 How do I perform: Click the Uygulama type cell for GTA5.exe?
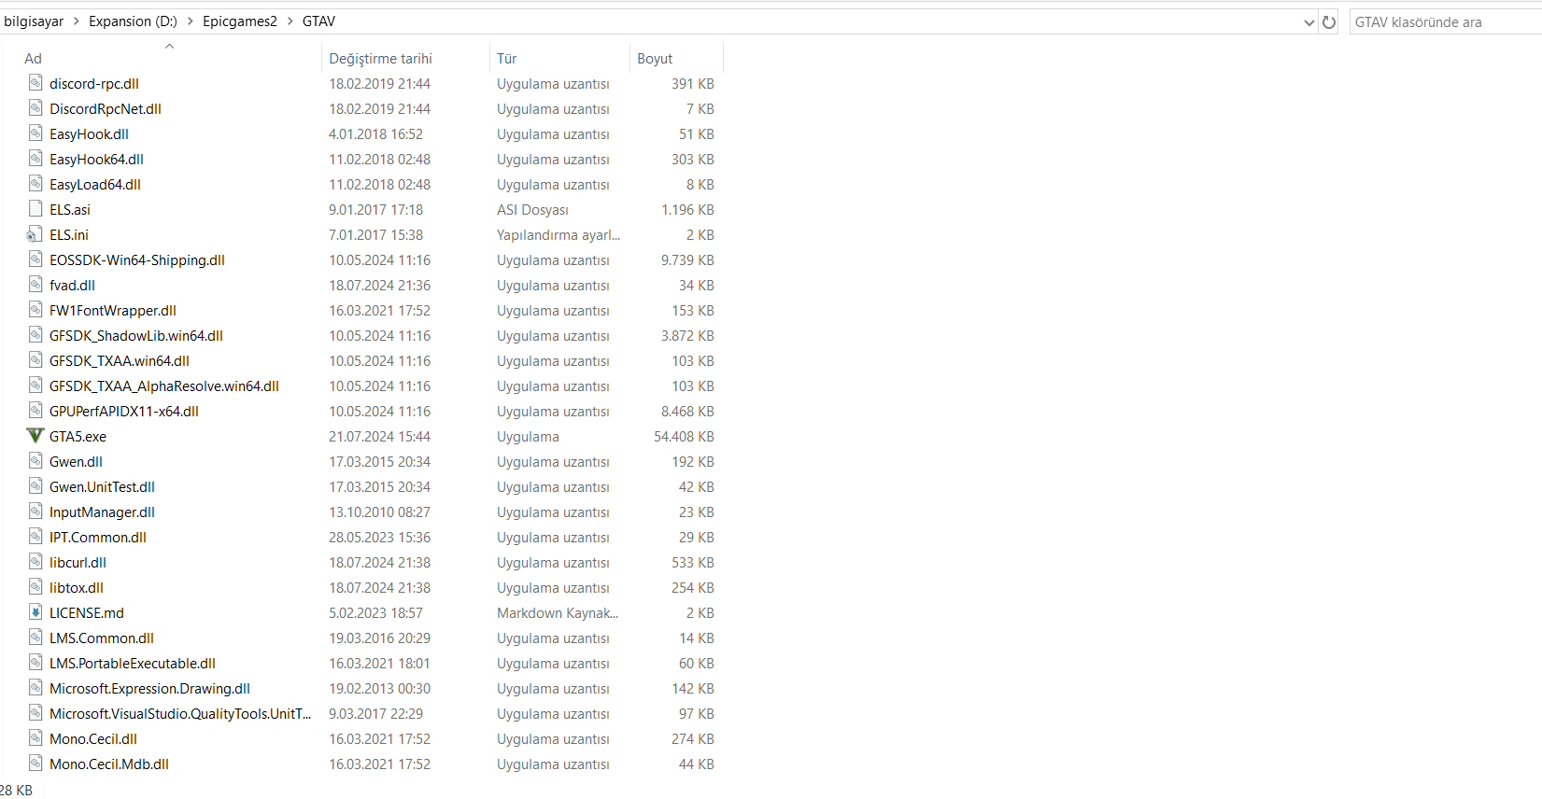tap(528, 436)
